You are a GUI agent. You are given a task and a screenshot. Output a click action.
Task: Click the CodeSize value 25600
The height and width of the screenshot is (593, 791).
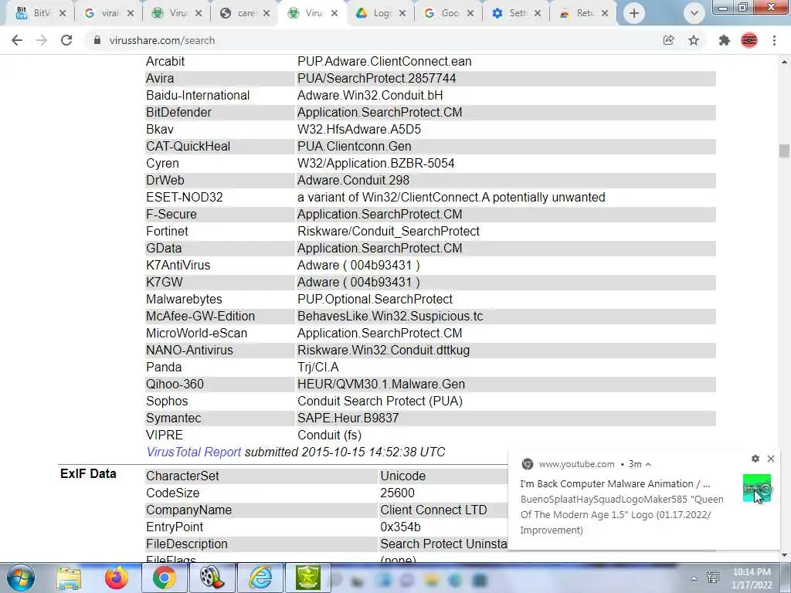pos(398,493)
